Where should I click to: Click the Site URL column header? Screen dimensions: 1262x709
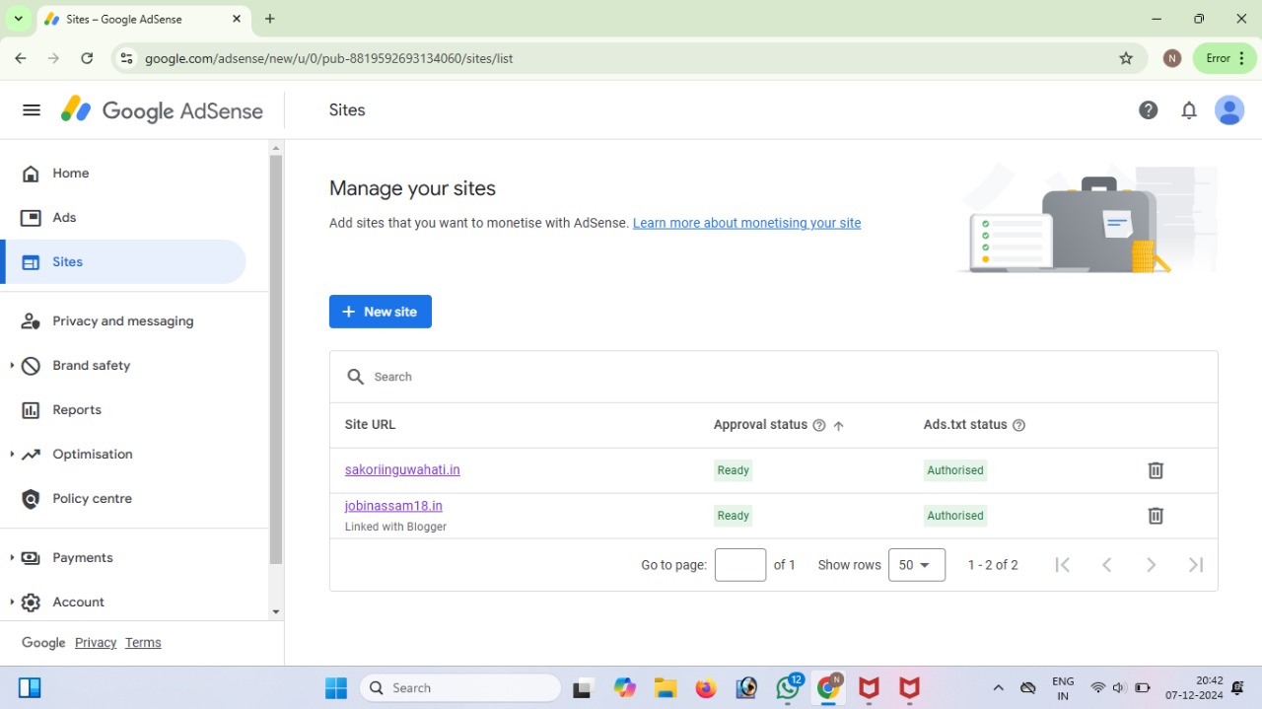coord(371,425)
